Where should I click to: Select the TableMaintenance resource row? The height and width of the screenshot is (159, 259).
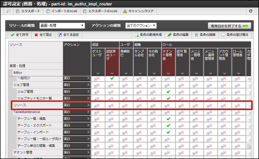pyautogui.click(x=27, y=112)
